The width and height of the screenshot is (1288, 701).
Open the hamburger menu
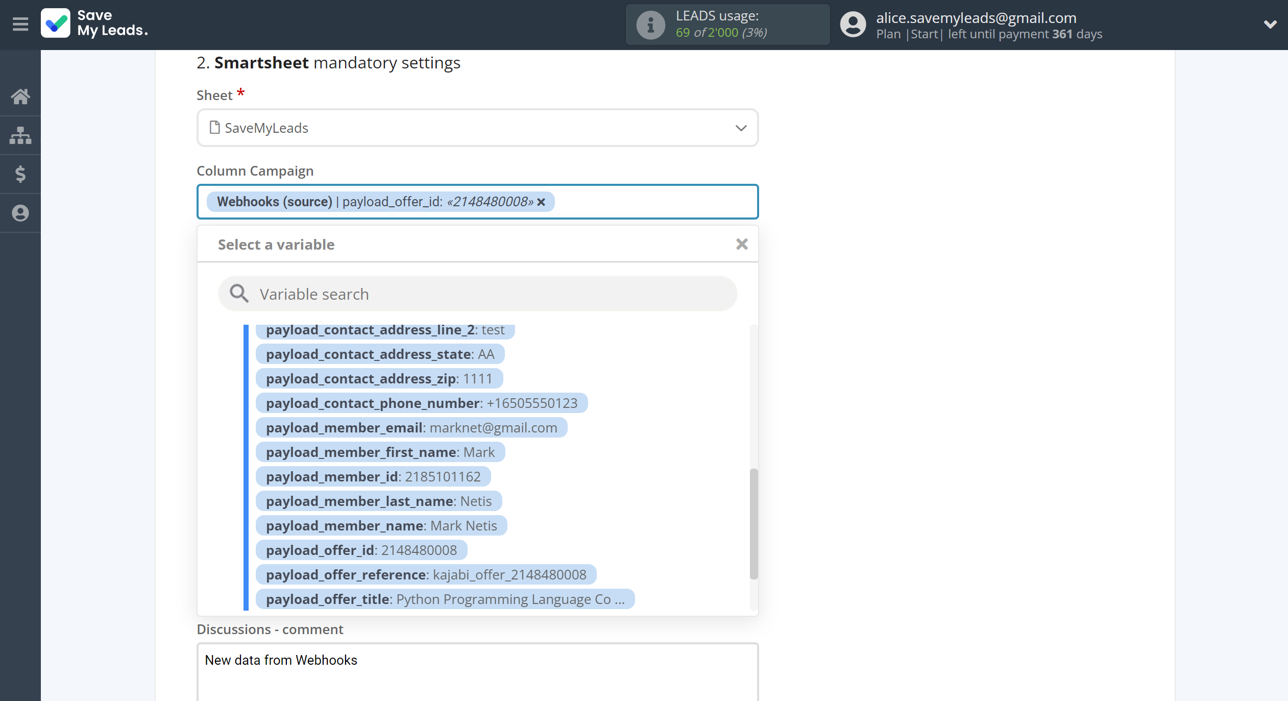[20, 24]
